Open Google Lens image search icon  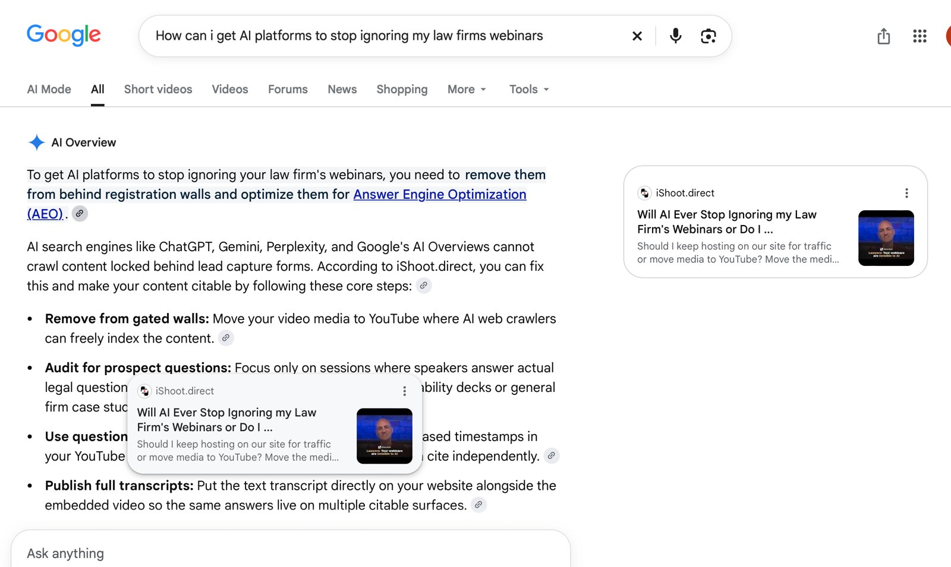[708, 36]
